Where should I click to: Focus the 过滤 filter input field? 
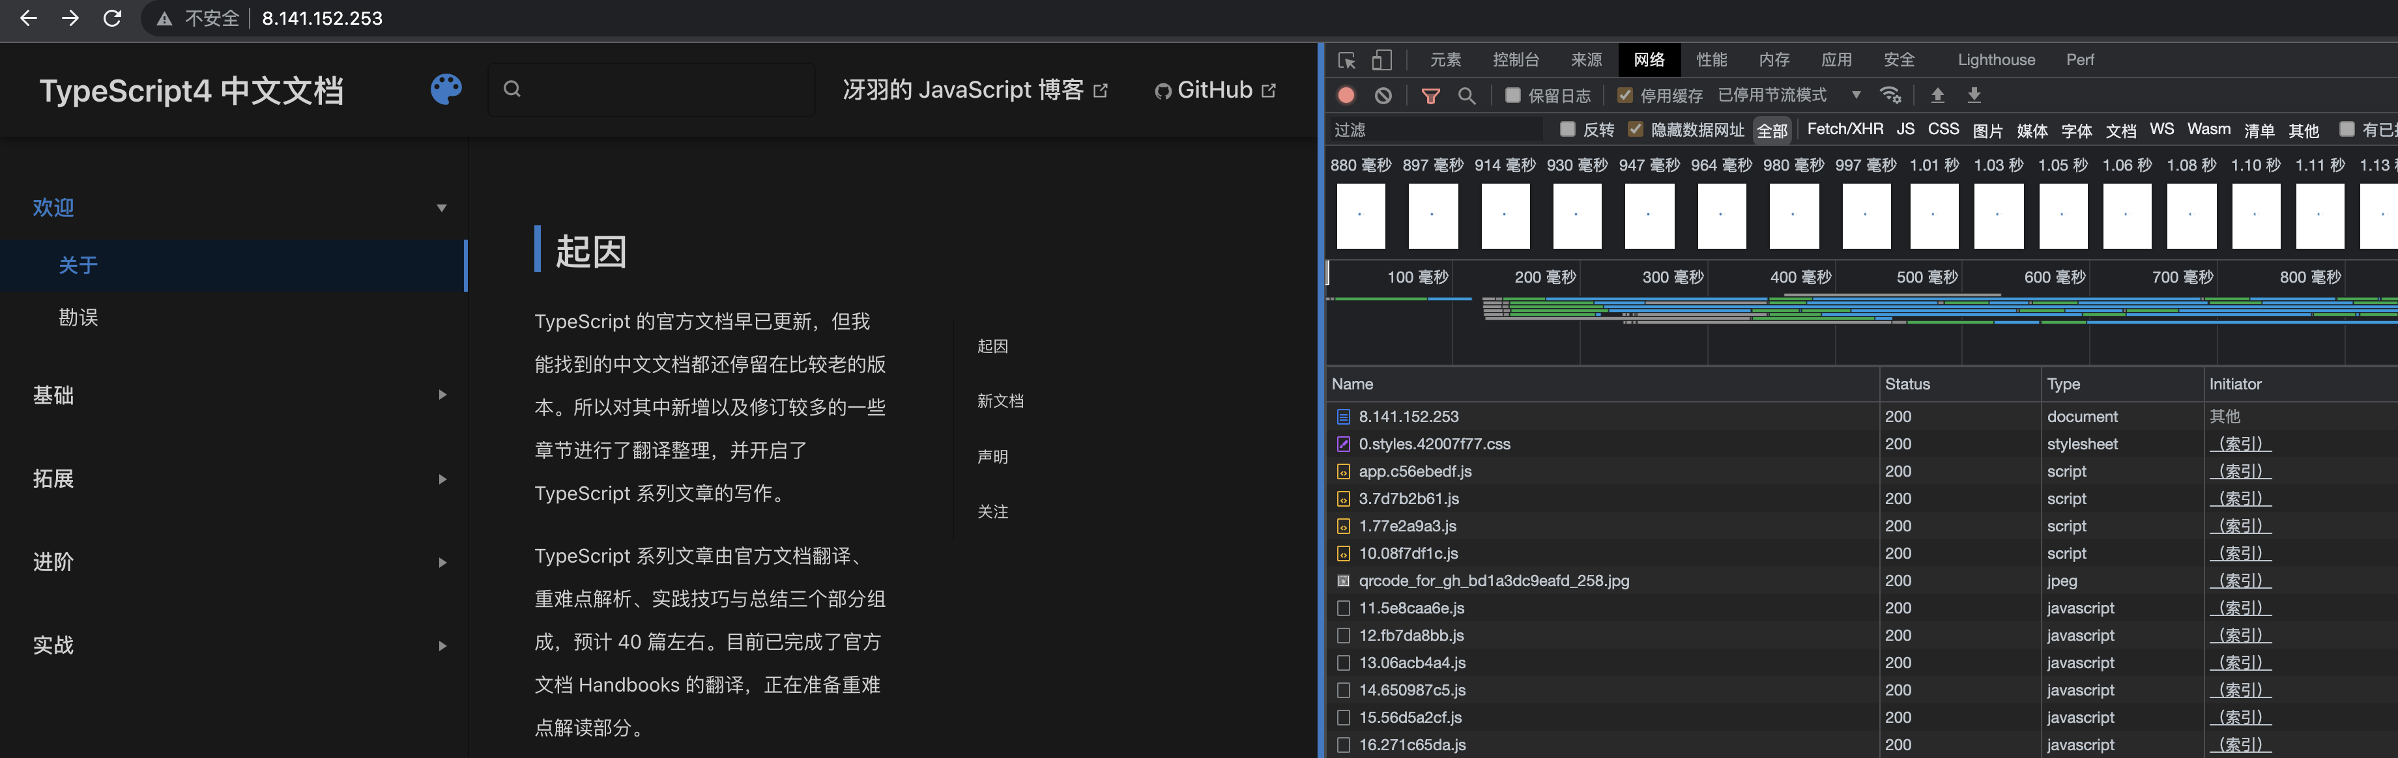pos(1436,130)
